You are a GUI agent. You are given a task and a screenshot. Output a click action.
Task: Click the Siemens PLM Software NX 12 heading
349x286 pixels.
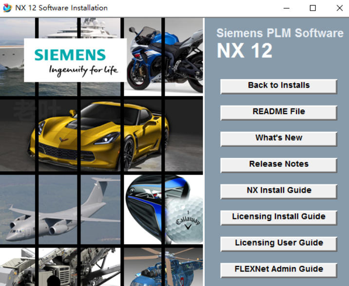pyautogui.click(x=279, y=43)
